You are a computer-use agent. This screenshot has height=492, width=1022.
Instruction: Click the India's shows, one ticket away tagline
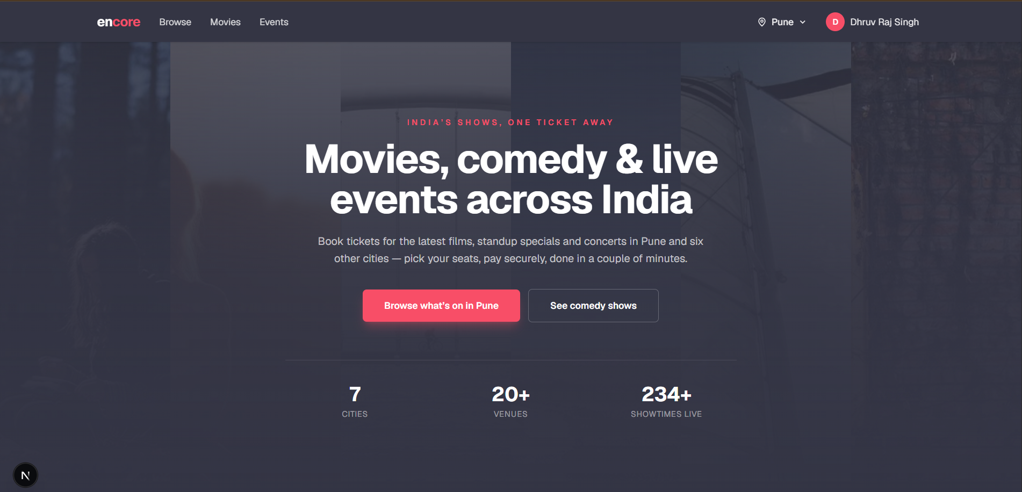click(x=510, y=122)
